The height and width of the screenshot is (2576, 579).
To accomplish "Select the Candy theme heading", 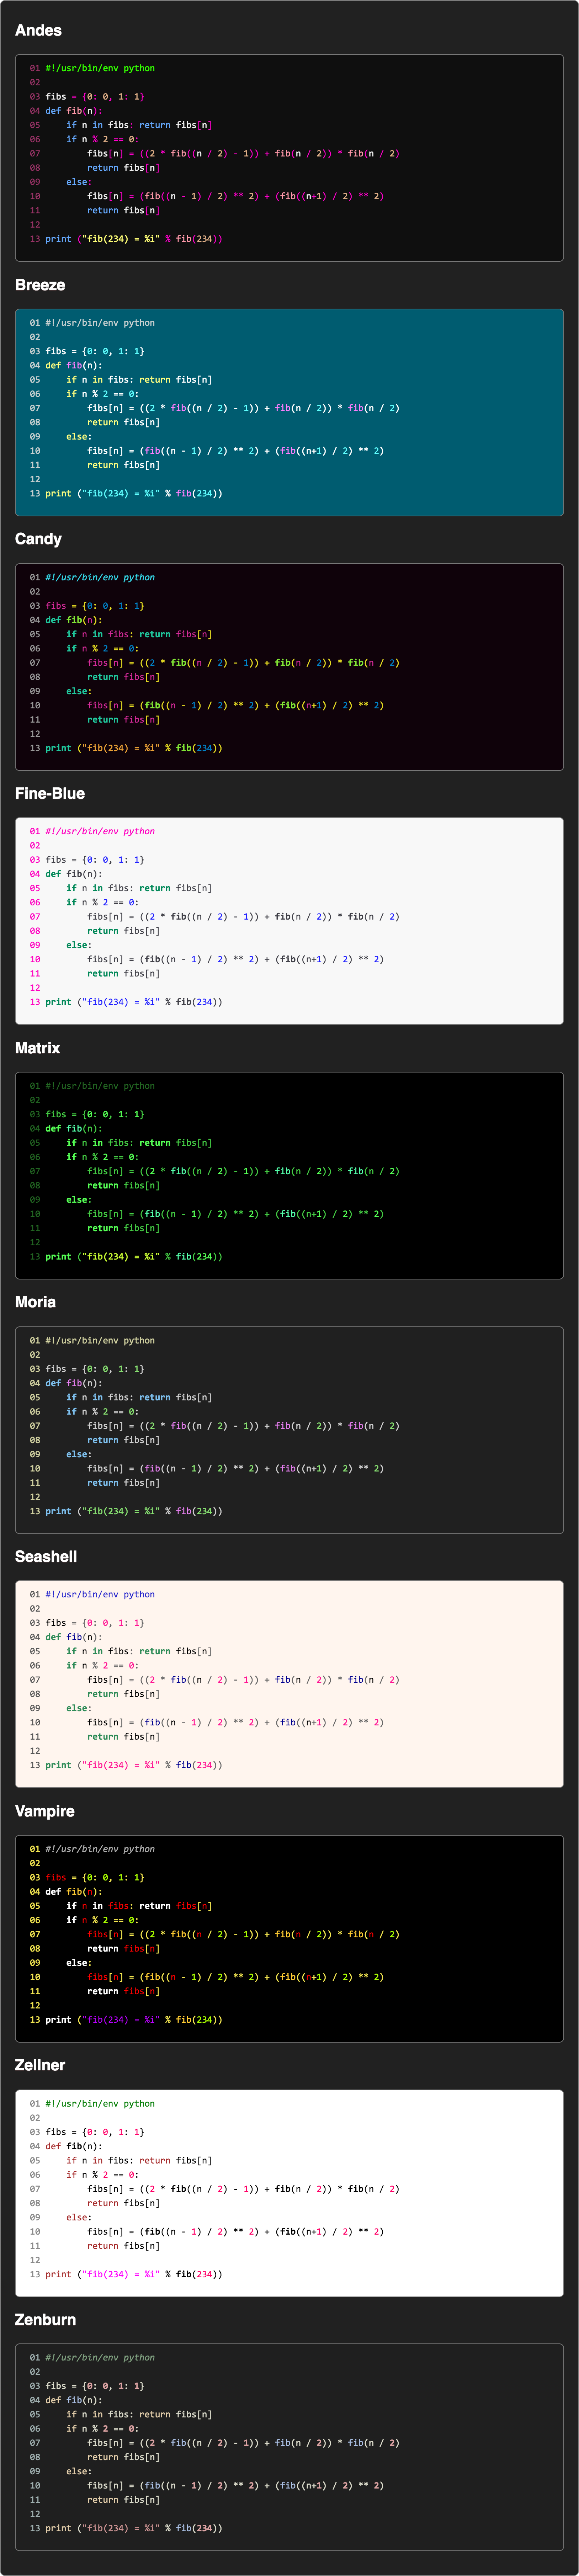I will (x=38, y=539).
